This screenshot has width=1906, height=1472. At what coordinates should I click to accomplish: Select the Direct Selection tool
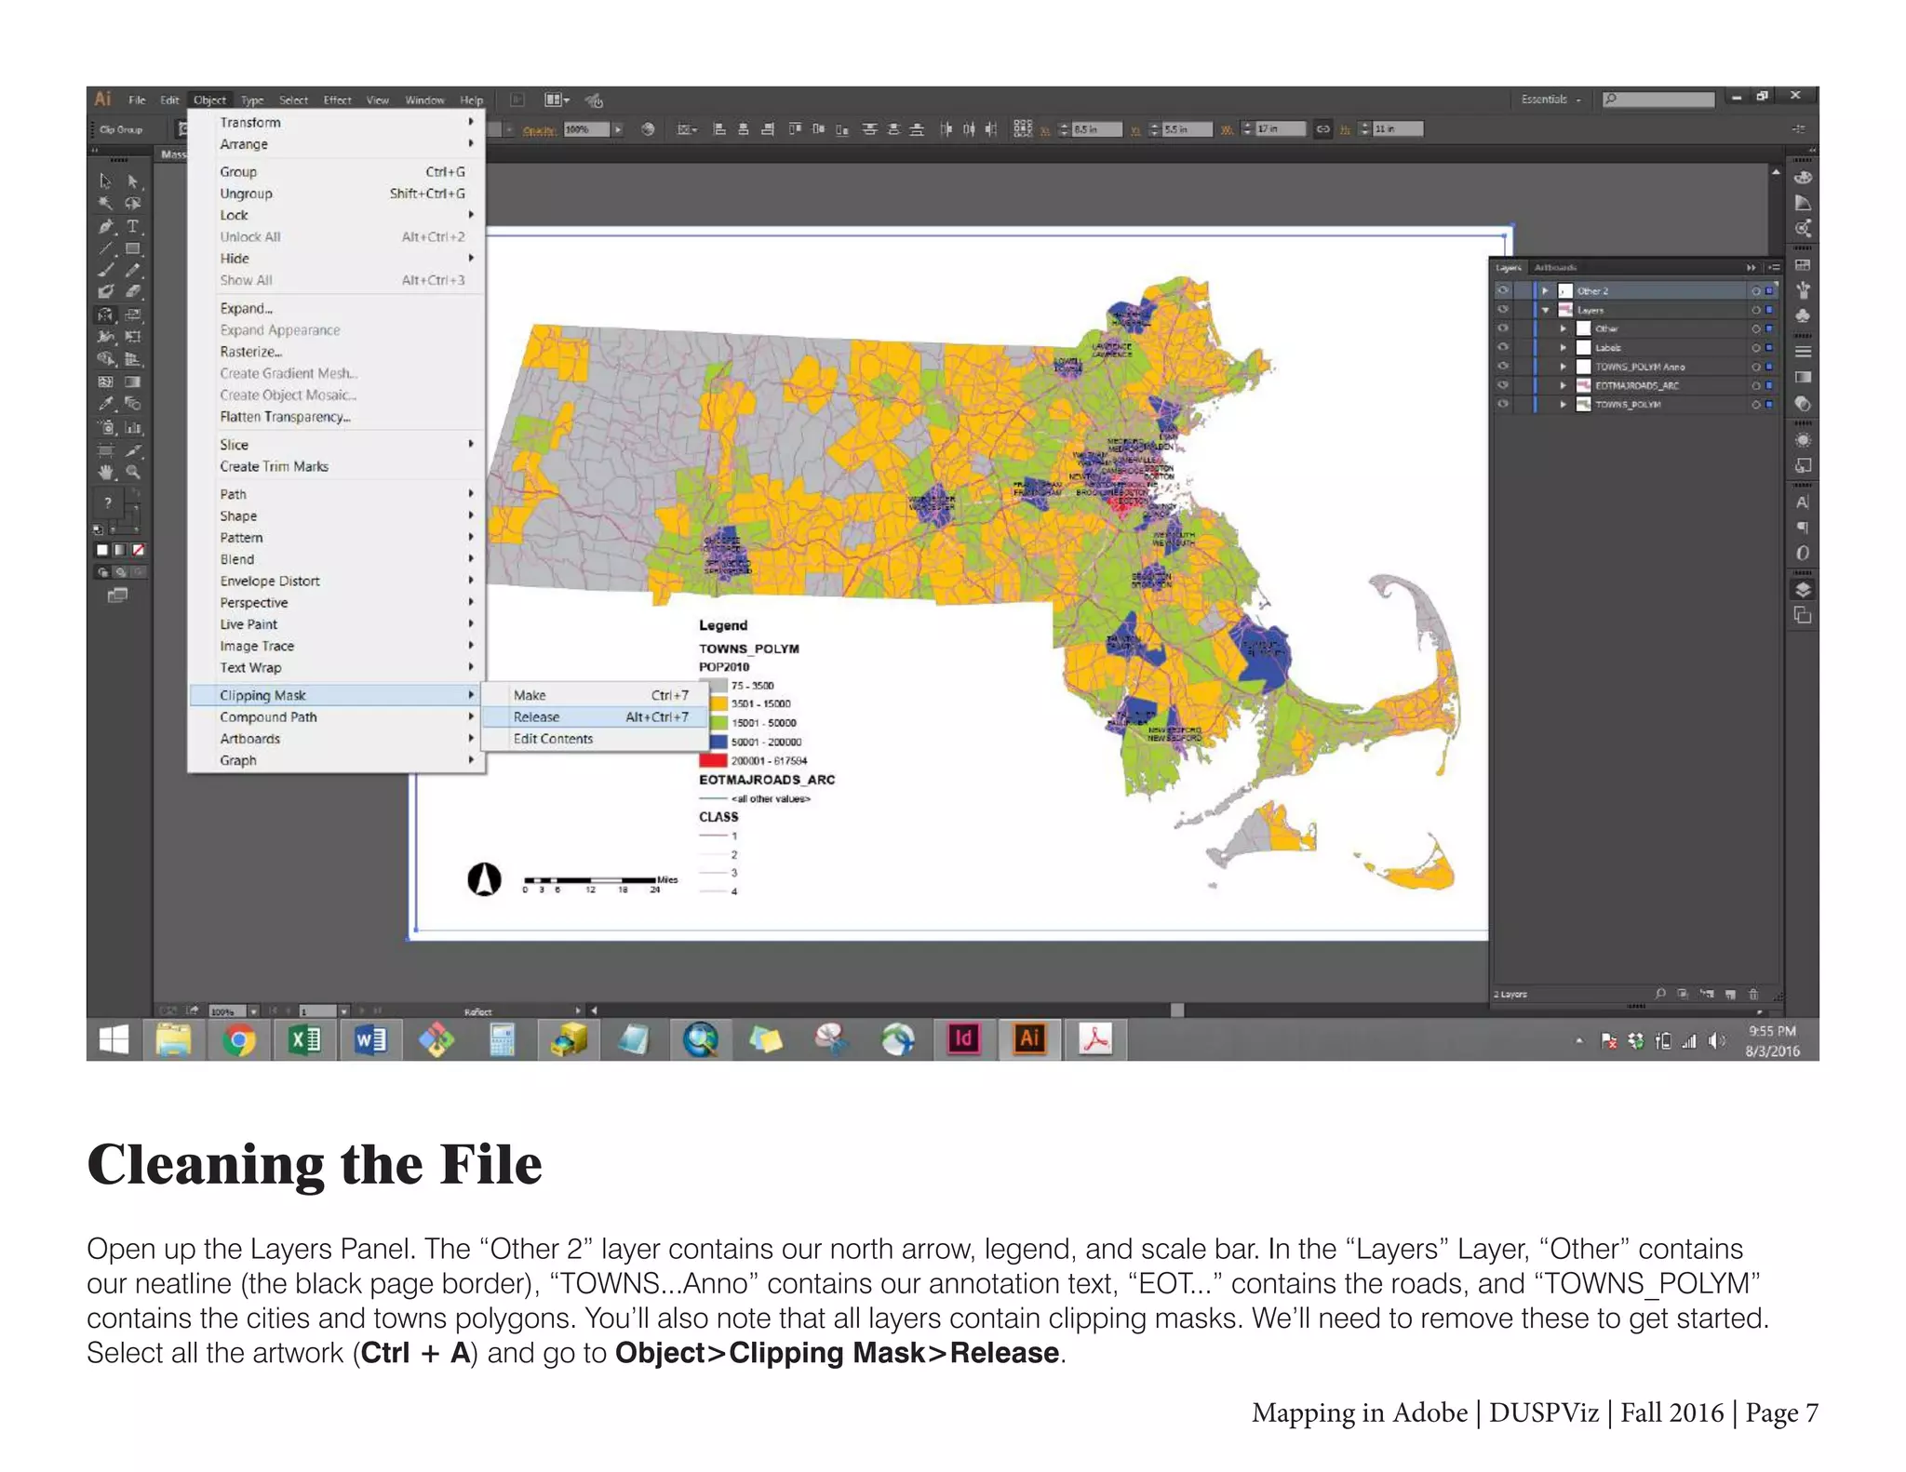133,181
